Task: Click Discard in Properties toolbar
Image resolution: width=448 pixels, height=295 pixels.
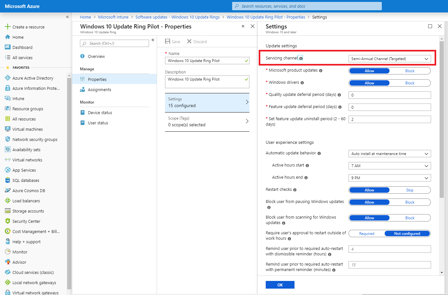Action: click(x=197, y=42)
